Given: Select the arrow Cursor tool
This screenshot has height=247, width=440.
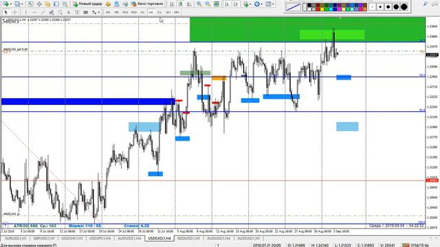Looking at the screenshot, I should 6,12.
